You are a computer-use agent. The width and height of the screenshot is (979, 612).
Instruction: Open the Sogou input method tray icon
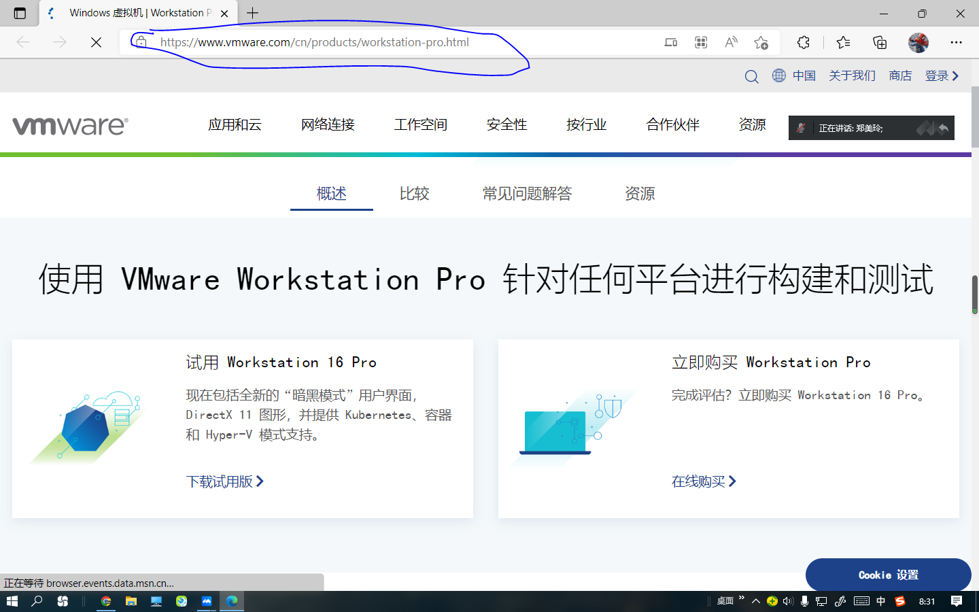900,601
